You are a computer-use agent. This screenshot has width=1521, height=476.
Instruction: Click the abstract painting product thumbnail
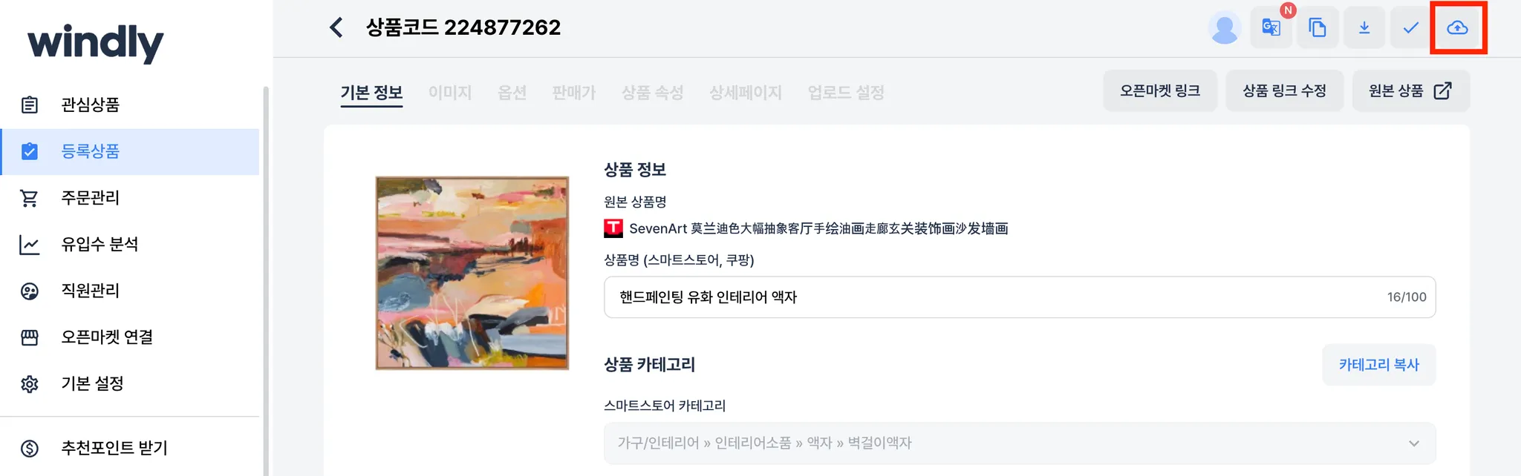point(472,273)
